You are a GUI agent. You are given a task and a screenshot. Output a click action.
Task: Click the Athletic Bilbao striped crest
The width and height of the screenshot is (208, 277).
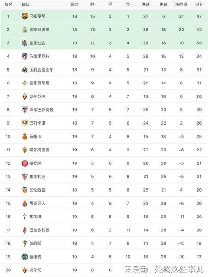tap(25, 110)
